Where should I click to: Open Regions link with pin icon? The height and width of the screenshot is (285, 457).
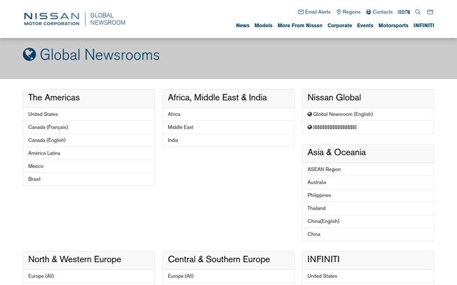348,12
